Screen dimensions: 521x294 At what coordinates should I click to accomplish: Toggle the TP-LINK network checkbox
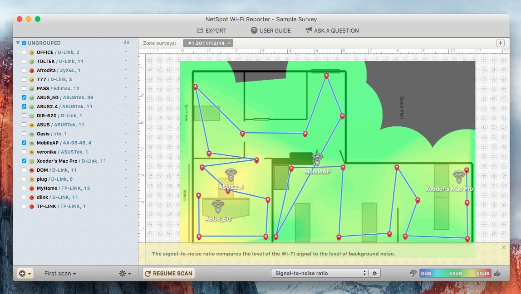24,206
